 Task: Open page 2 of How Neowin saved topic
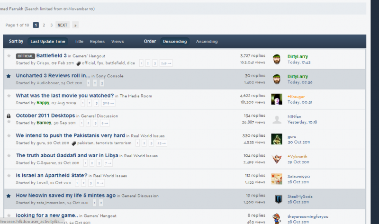pos(101,203)
